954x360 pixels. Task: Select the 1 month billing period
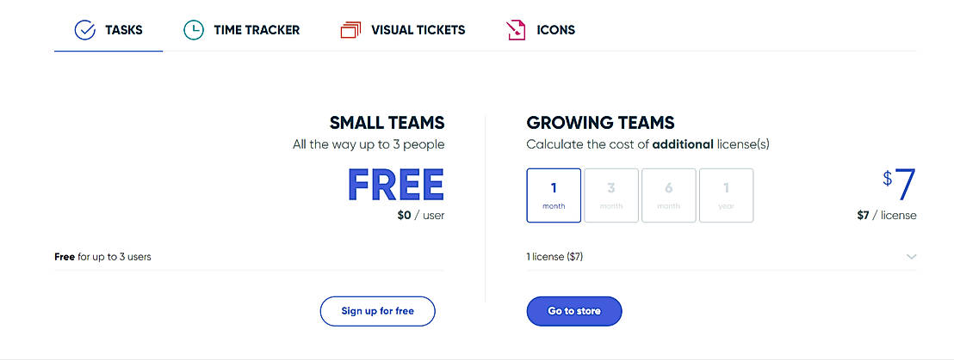(554, 195)
